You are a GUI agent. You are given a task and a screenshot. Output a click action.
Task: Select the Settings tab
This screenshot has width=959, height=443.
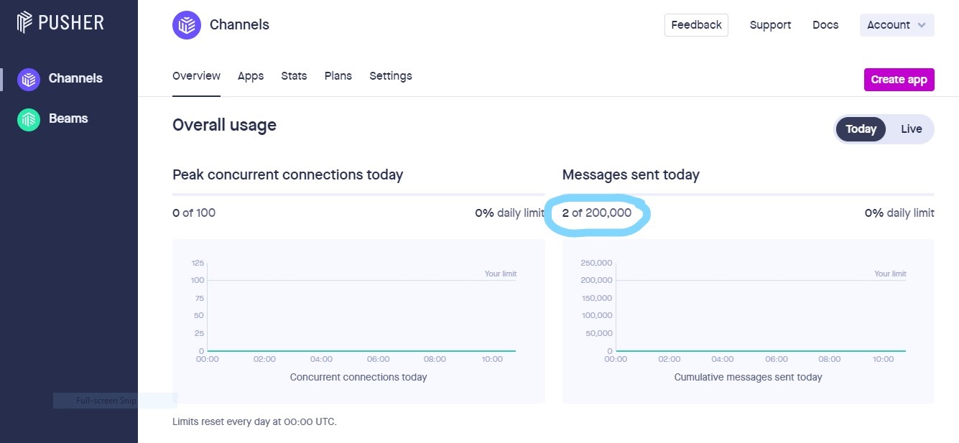391,76
